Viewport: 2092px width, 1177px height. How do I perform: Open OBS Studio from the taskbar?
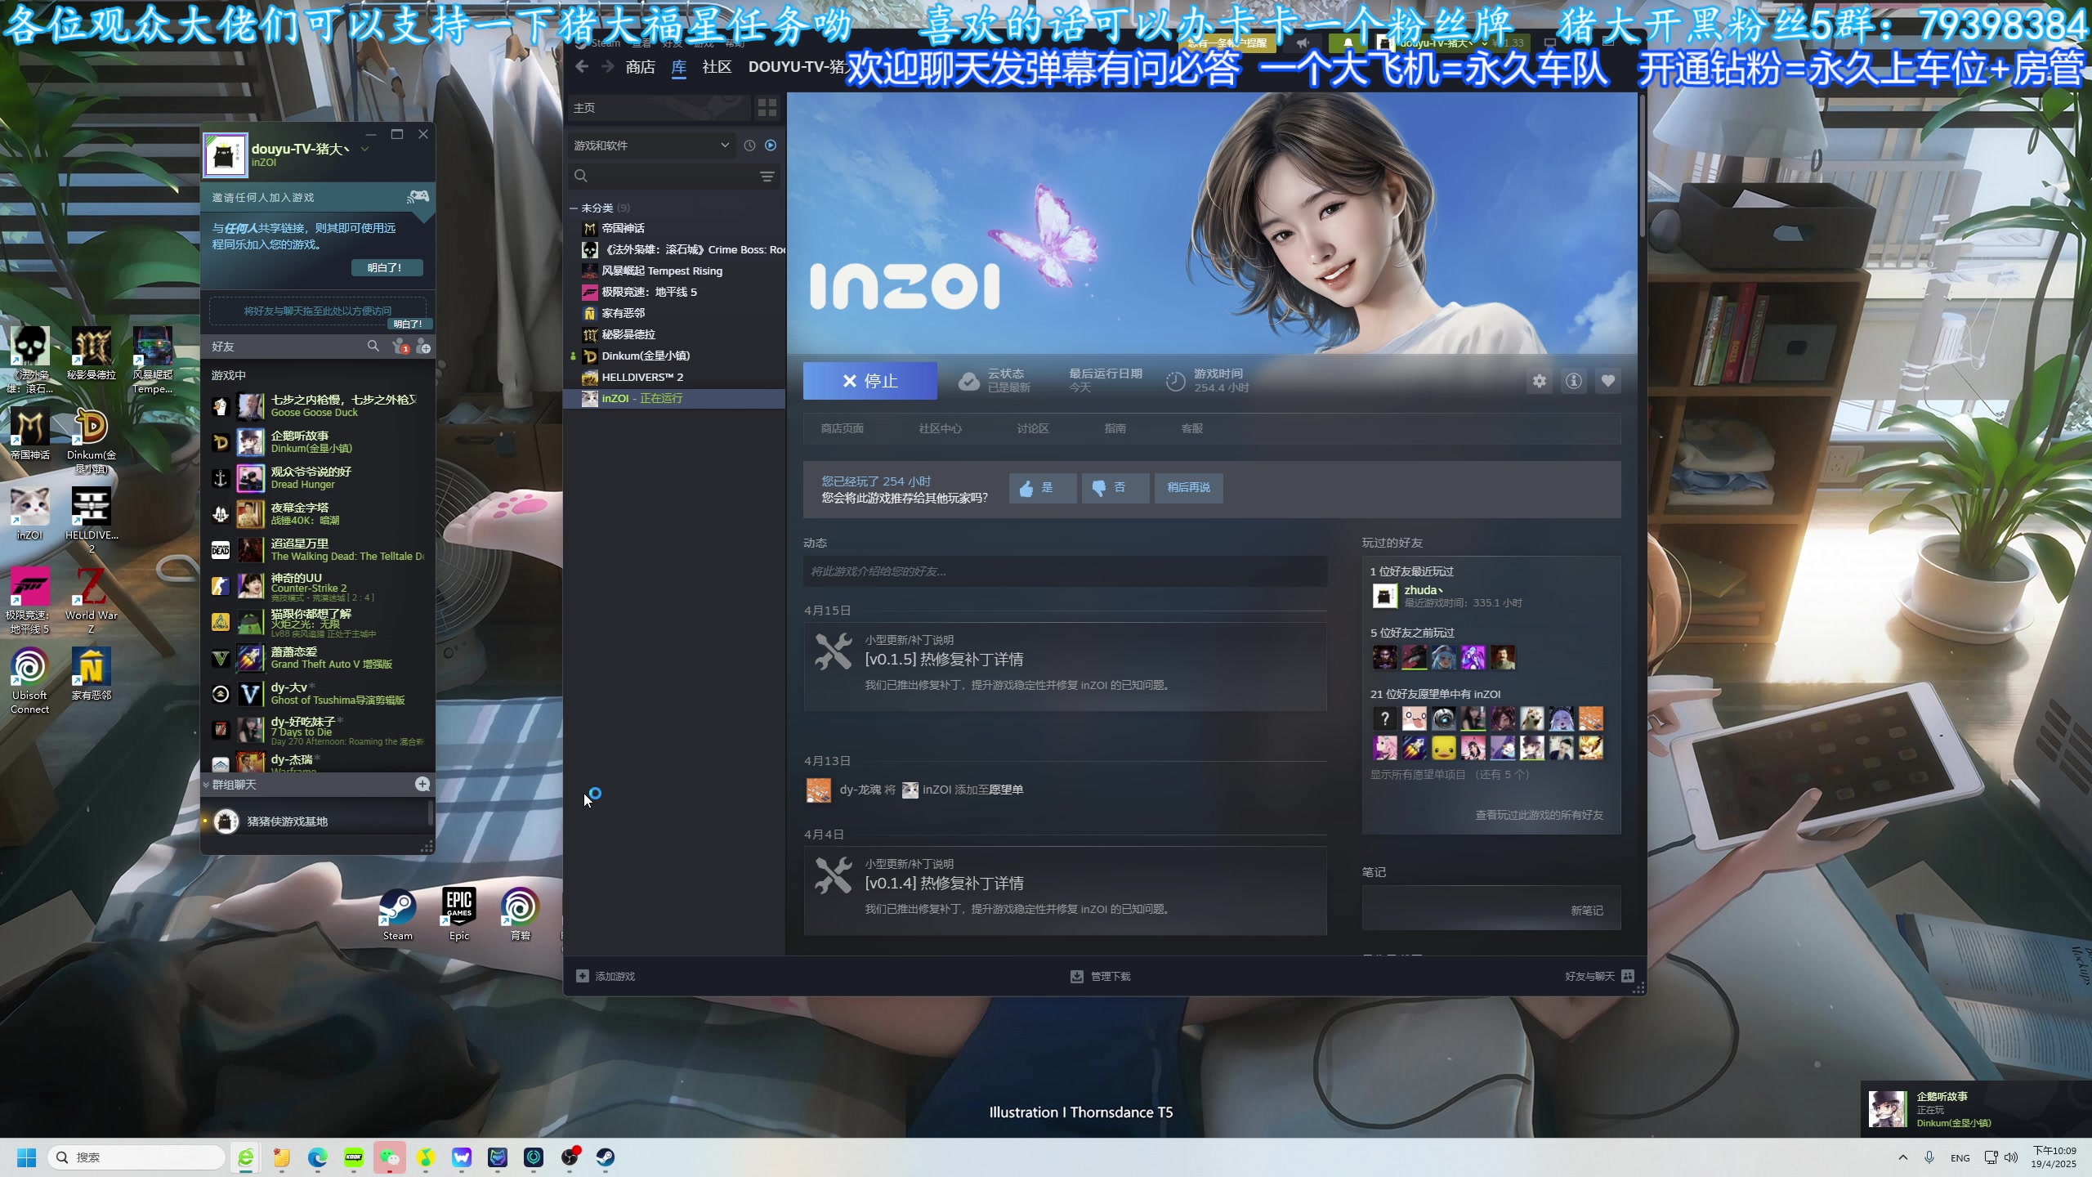point(570,1157)
